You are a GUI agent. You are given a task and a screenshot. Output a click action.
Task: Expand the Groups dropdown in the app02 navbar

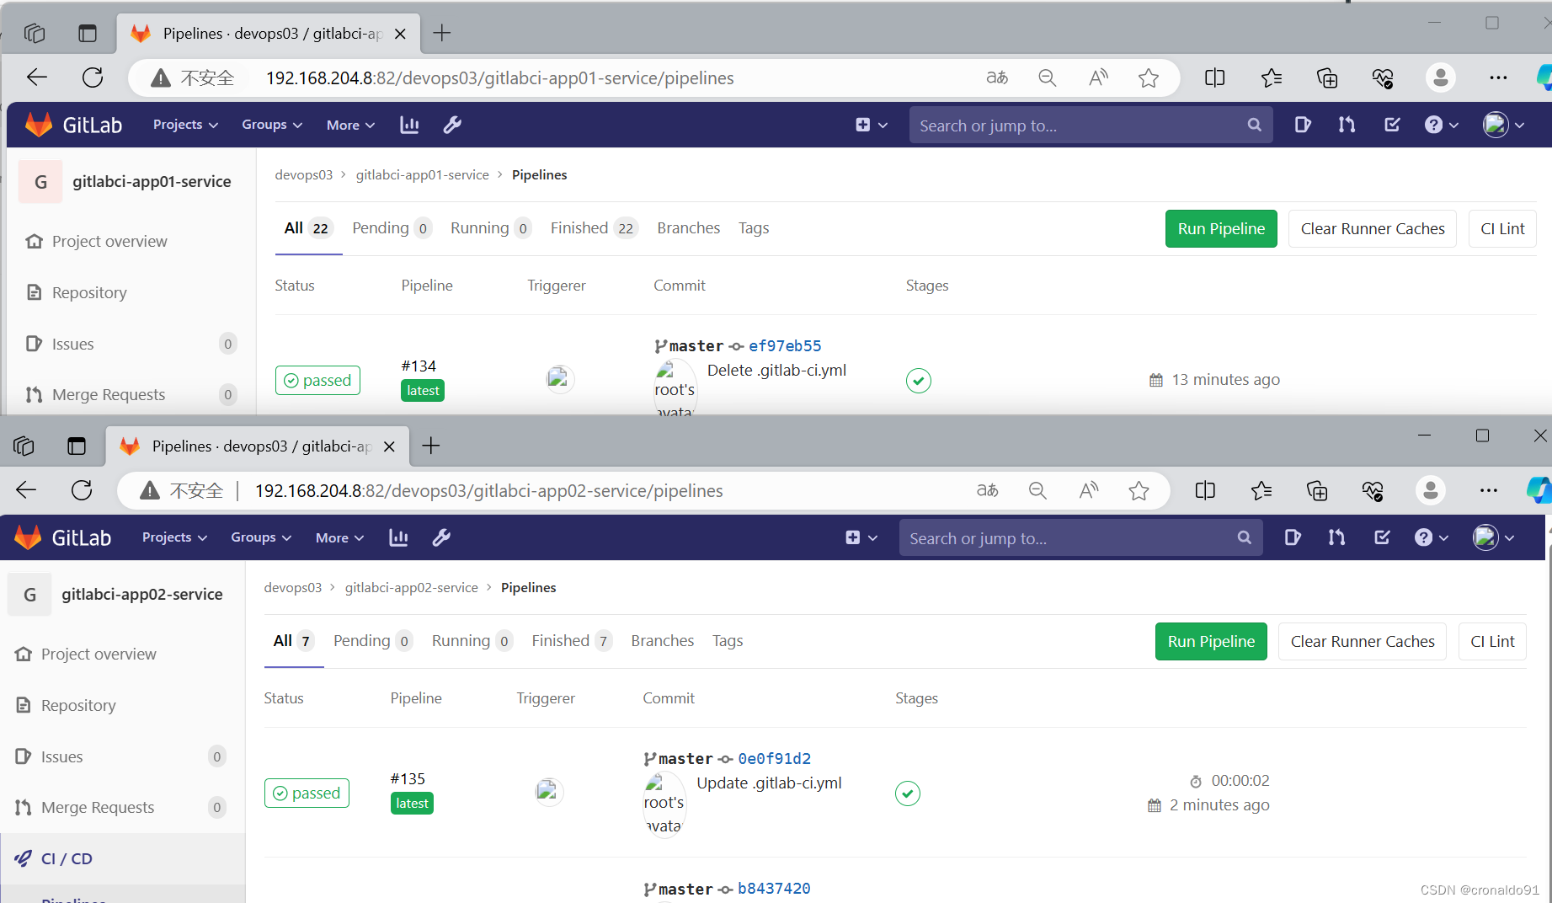[261, 537]
